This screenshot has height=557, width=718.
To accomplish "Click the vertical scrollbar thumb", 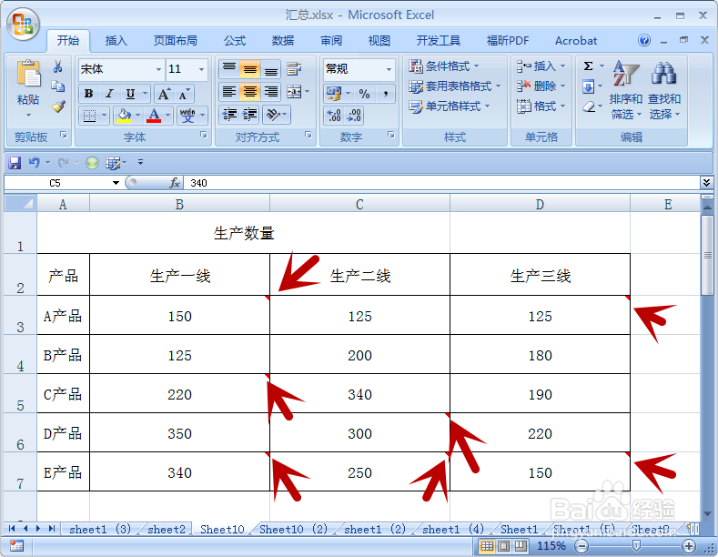I will coord(707,255).
